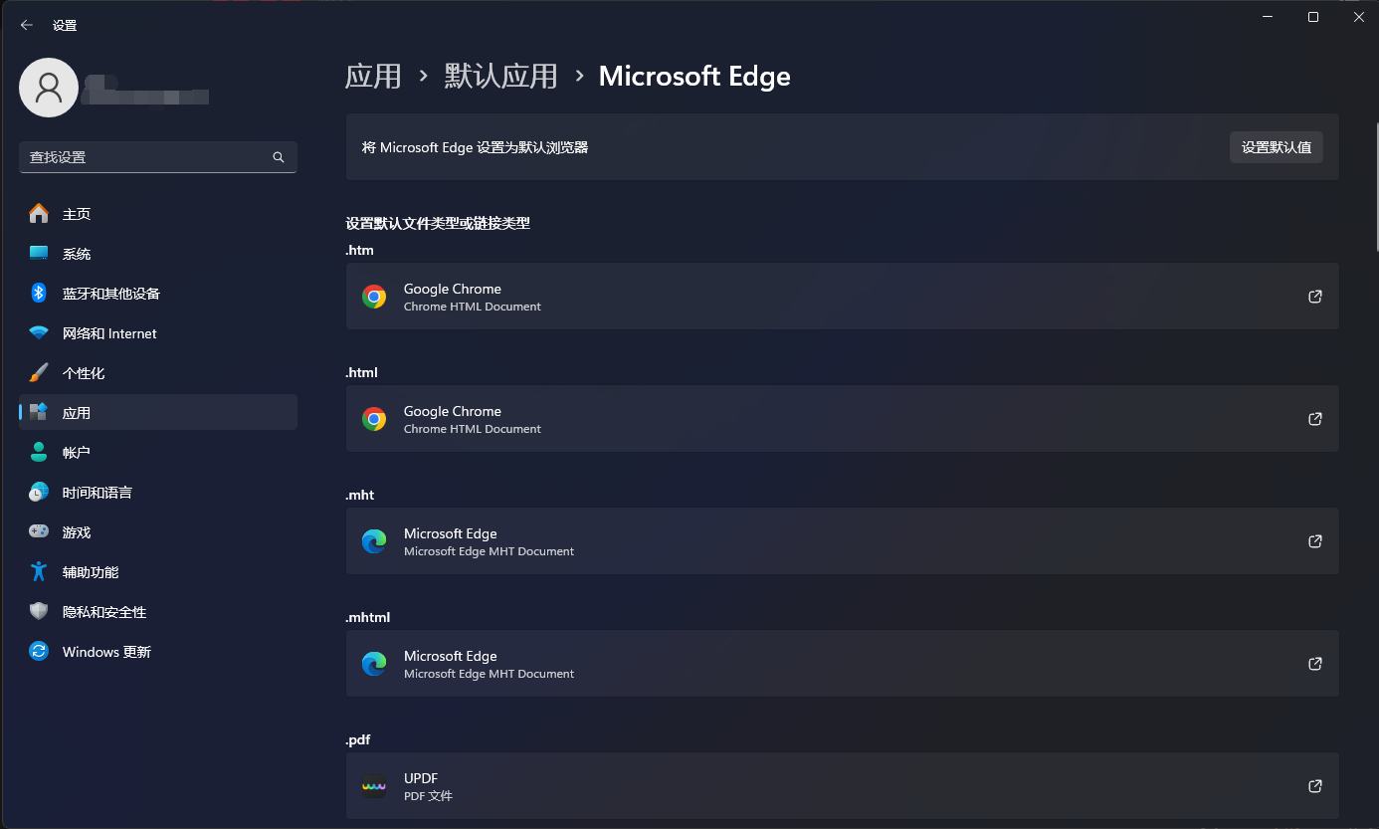Open the external link icon for .mhtml
This screenshot has height=829, width=1379.
pyautogui.click(x=1315, y=664)
